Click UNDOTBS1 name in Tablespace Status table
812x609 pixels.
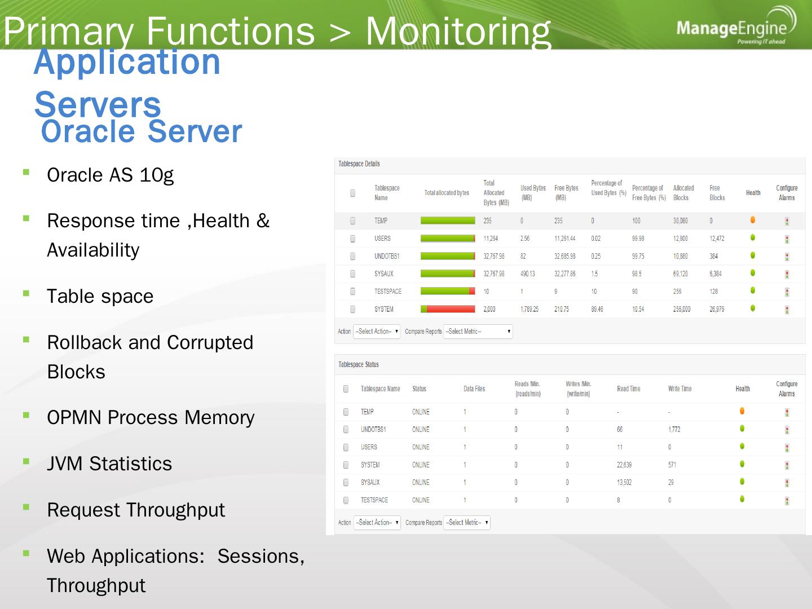[x=373, y=430]
